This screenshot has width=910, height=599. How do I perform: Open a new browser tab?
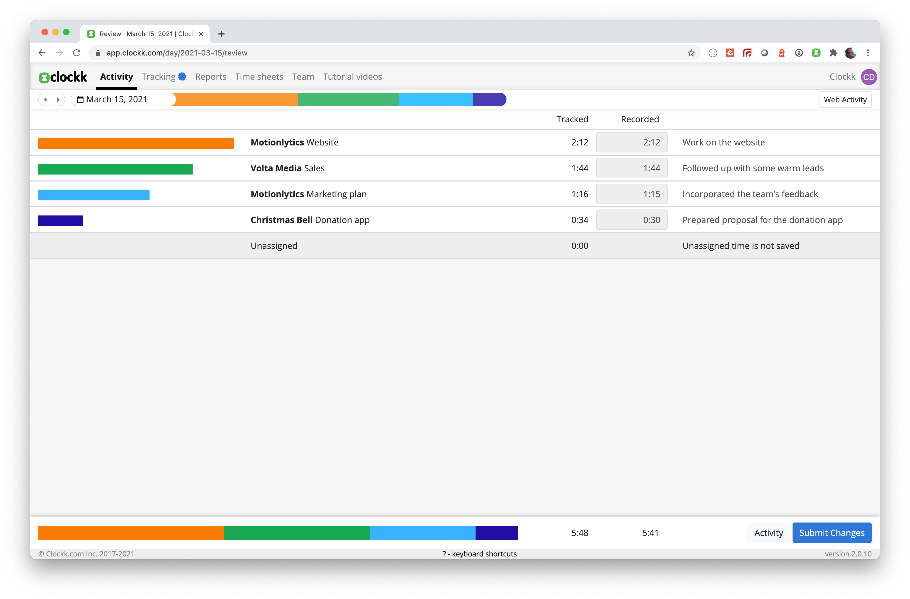click(221, 34)
